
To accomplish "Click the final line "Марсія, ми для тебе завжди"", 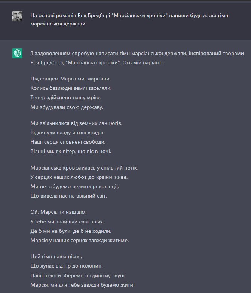I will (82, 285).
